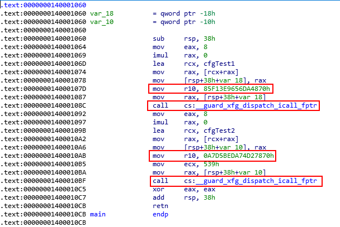Click 'mov rax, [rsp+38h+var_10]' at 1400010BA
This screenshot has height=227, width=340.
click(209, 172)
